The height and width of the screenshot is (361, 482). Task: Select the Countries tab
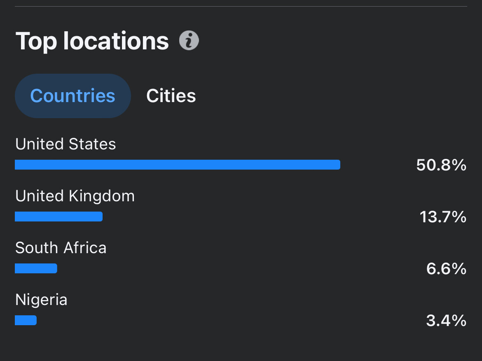point(73,96)
